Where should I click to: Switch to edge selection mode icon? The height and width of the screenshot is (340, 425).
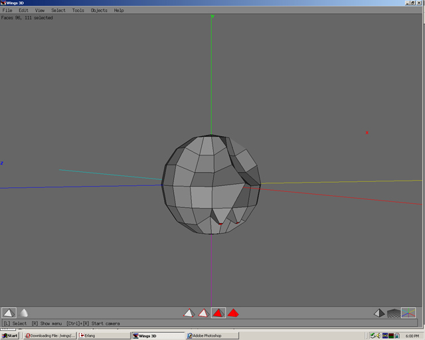(204, 313)
